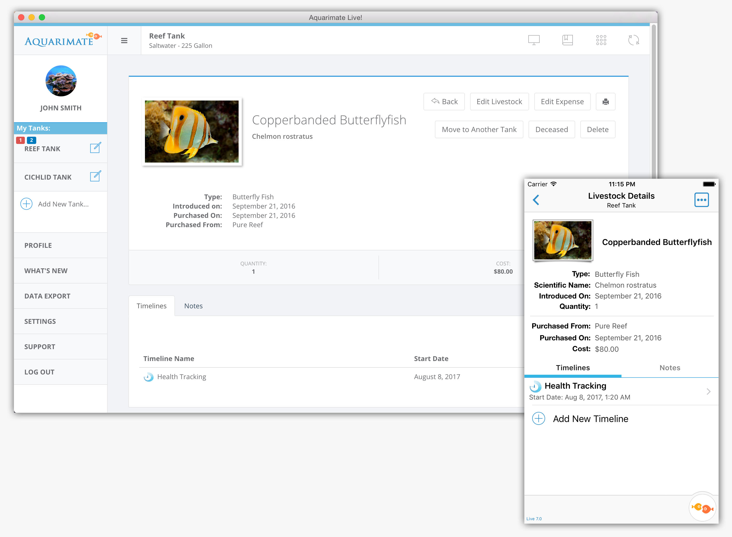The height and width of the screenshot is (537, 732).
Task: Click the Delete button
Action: (x=597, y=130)
